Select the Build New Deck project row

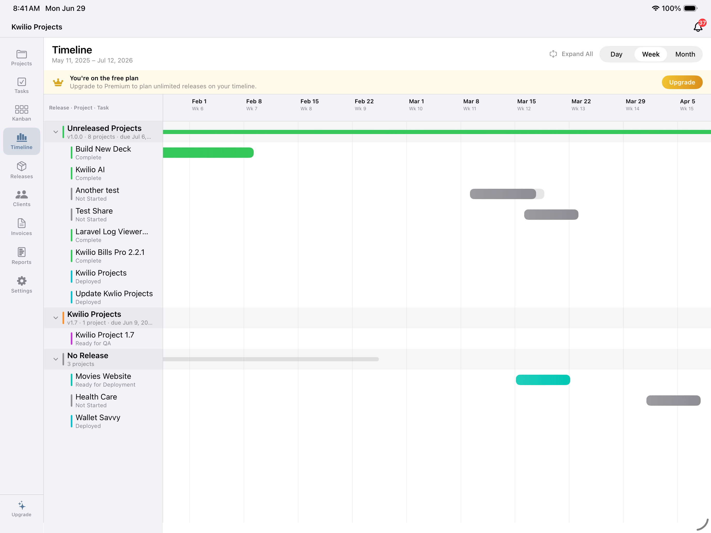(103, 153)
